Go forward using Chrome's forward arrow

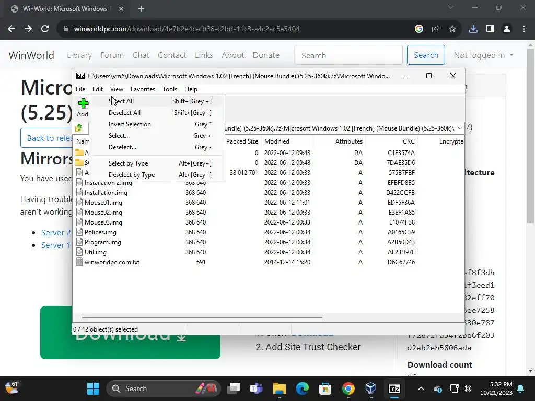[x=28, y=29]
